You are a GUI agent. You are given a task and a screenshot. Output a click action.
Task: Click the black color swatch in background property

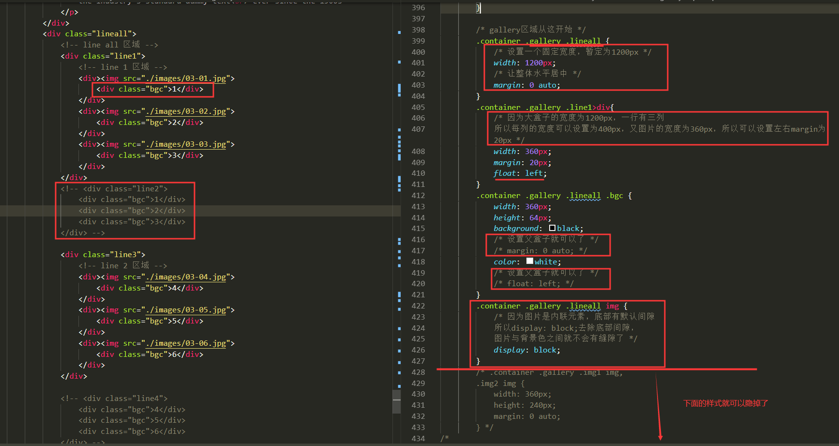tap(552, 228)
